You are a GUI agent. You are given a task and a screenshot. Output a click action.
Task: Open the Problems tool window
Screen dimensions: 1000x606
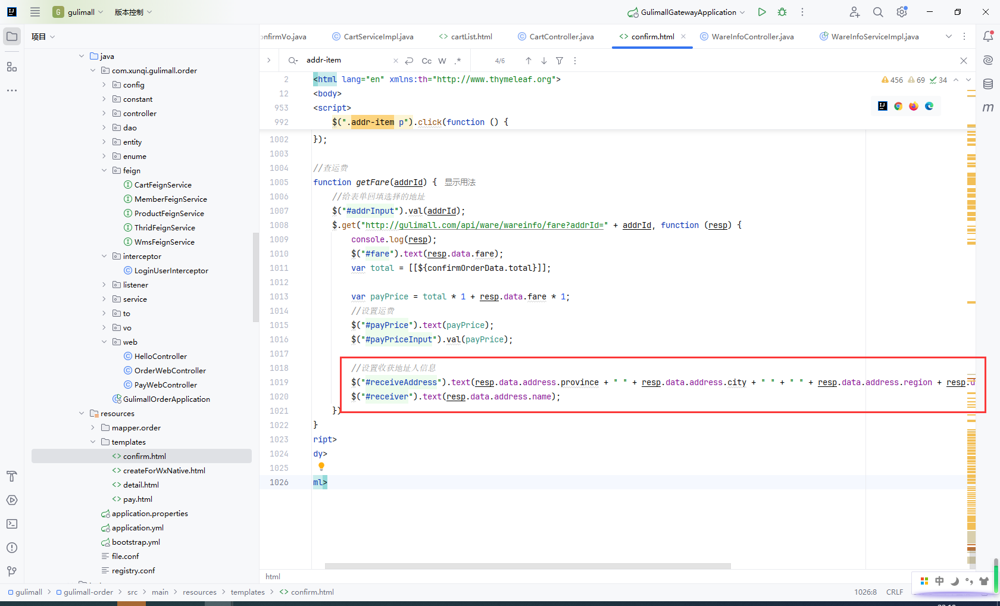click(12, 548)
